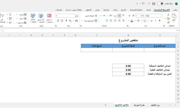Click empty cell under اسم المشروع
Viewport: 180px width, 108px height.
point(160,50)
